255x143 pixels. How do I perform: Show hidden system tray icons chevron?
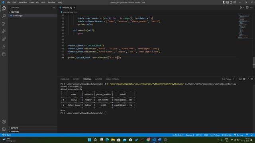click(218, 140)
